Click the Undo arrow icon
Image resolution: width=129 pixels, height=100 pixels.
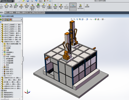36,1
